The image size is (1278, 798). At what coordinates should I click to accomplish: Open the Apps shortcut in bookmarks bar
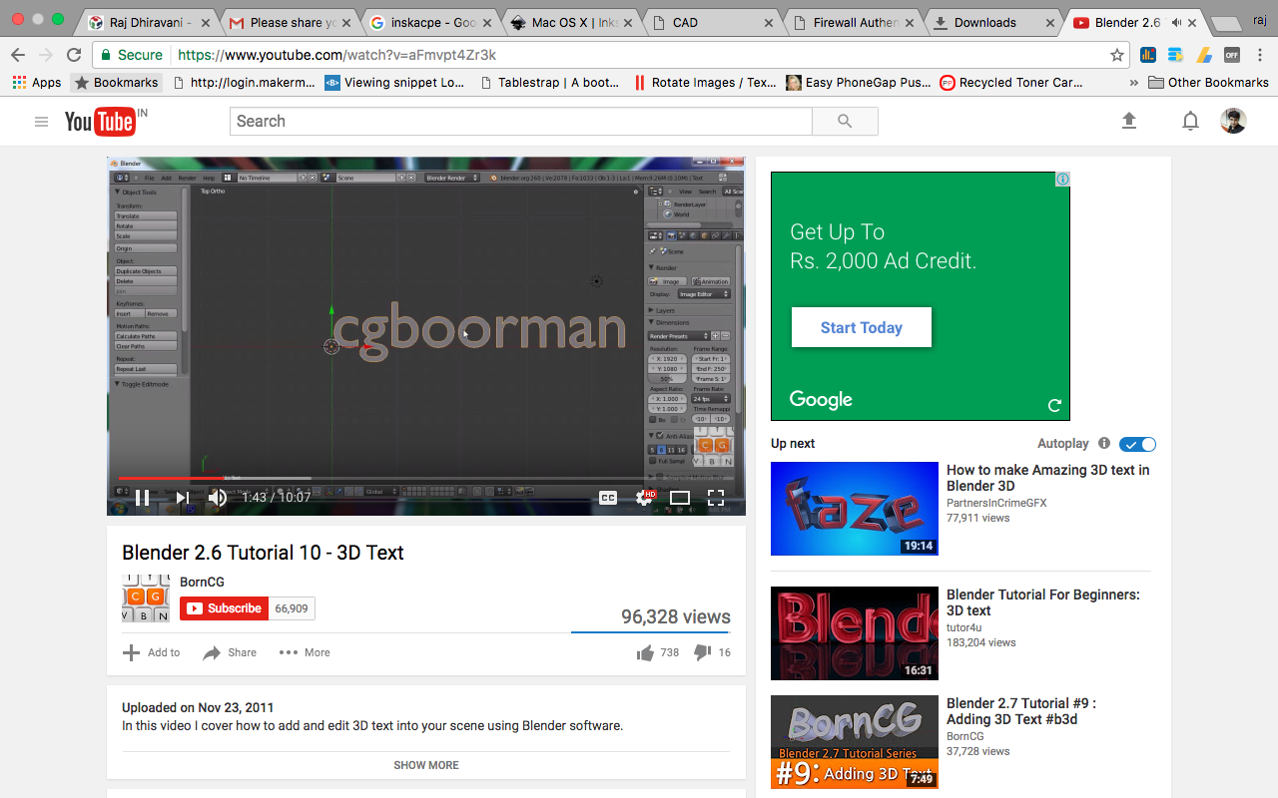[37, 83]
